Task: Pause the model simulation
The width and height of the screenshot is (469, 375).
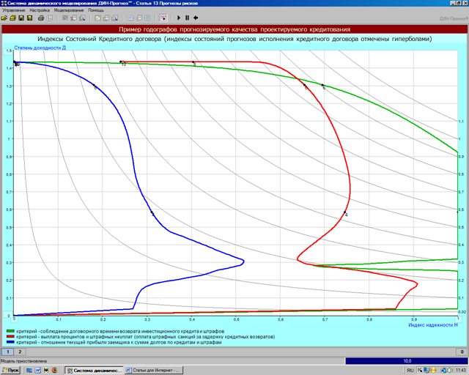Action: (187, 18)
